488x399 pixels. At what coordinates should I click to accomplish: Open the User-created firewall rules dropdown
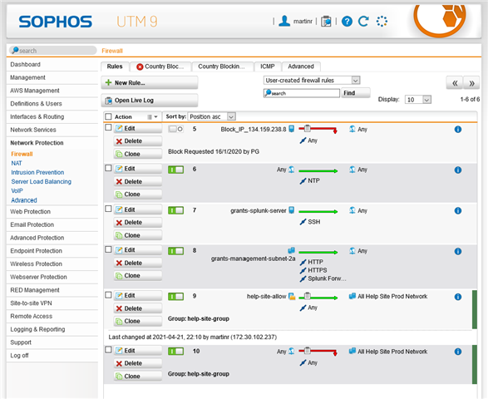pyautogui.click(x=312, y=81)
